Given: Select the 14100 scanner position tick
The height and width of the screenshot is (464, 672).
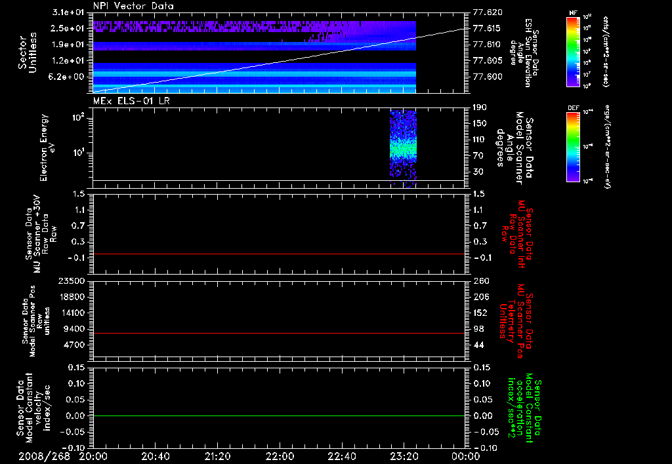Looking at the screenshot, I should pyautogui.click(x=71, y=313).
